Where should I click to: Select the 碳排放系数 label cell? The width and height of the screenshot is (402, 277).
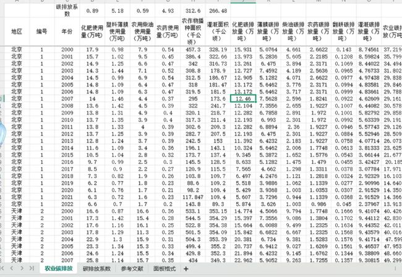67,11
